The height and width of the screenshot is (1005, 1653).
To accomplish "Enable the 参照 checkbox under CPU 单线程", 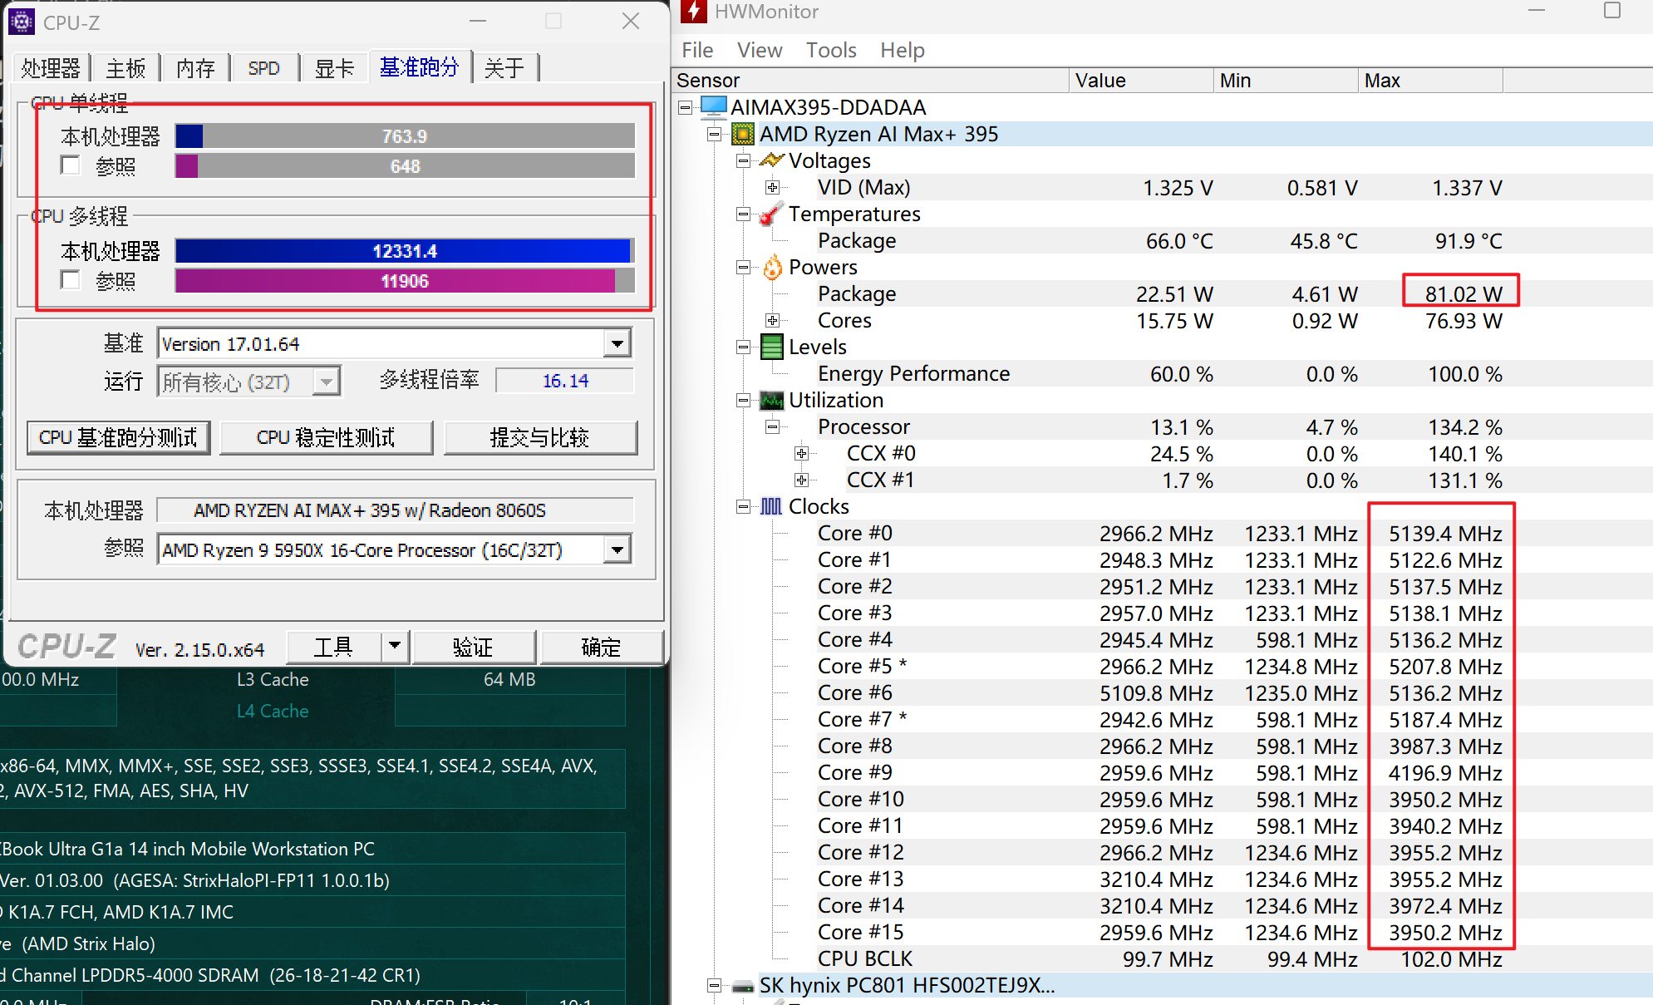I will pyautogui.click(x=70, y=165).
